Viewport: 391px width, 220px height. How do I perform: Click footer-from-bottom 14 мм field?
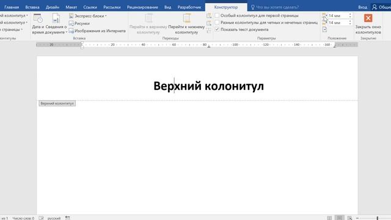click(x=338, y=23)
